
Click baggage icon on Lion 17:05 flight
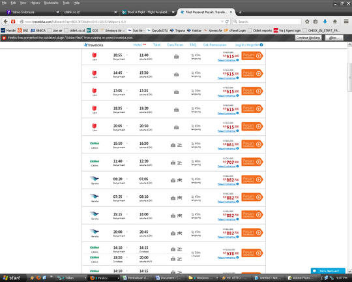(177, 92)
